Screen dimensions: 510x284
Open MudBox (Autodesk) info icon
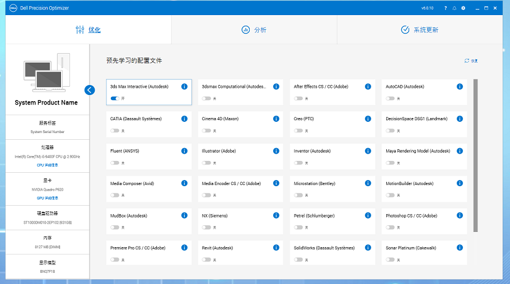pos(184,215)
